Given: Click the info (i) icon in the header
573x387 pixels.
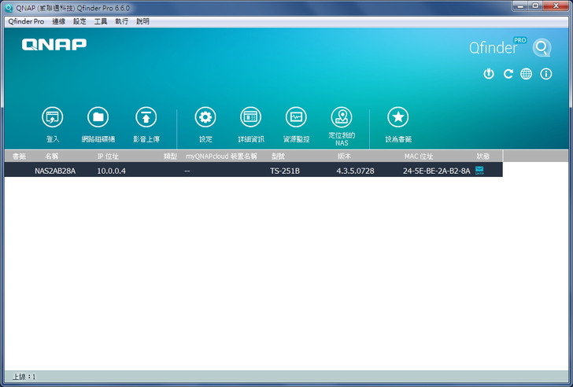Looking at the screenshot, I should 545,74.
